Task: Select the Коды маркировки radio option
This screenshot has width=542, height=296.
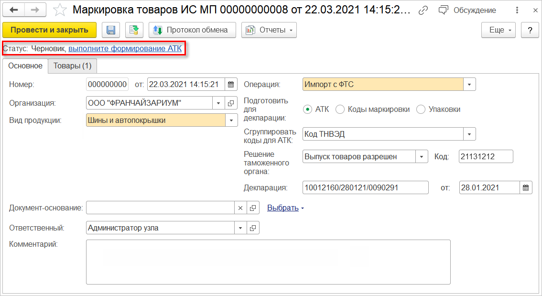Action: point(340,110)
